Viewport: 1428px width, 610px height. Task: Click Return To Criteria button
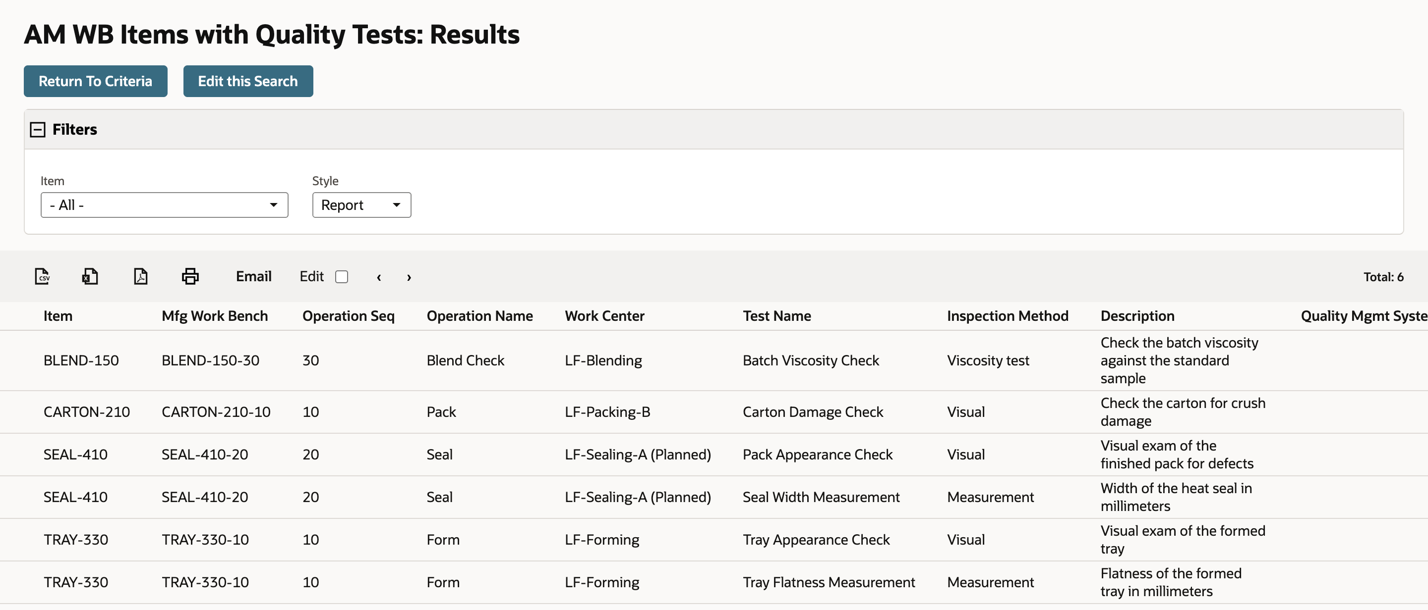(95, 81)
